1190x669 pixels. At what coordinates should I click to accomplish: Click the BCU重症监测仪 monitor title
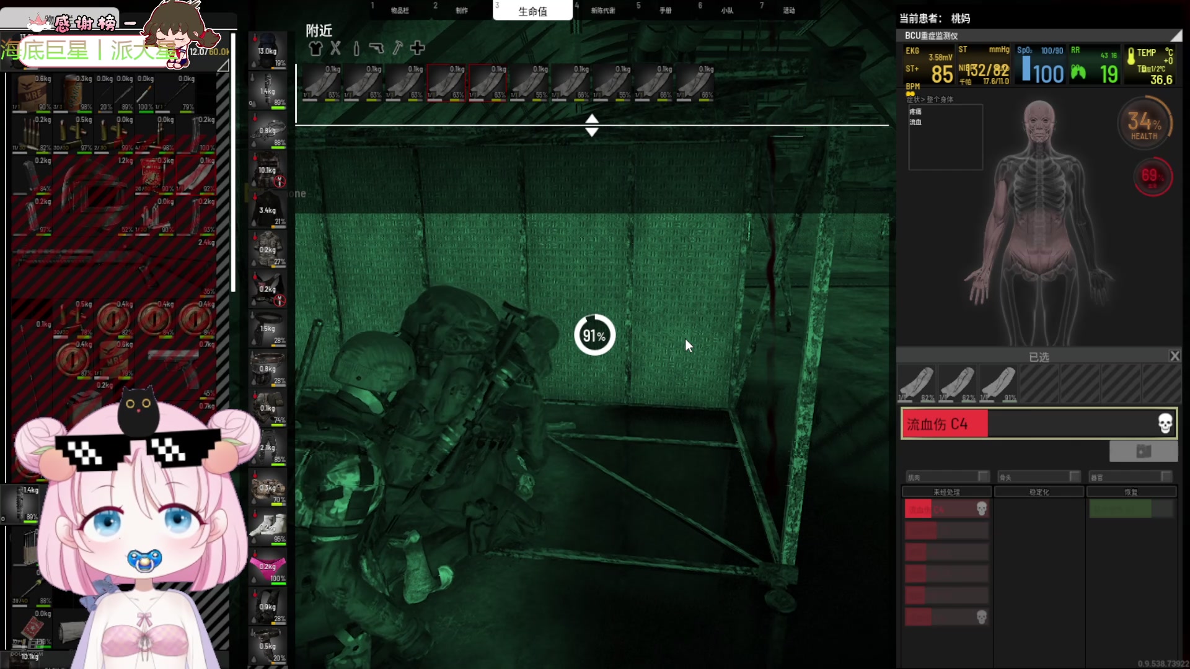coord(931,36)
